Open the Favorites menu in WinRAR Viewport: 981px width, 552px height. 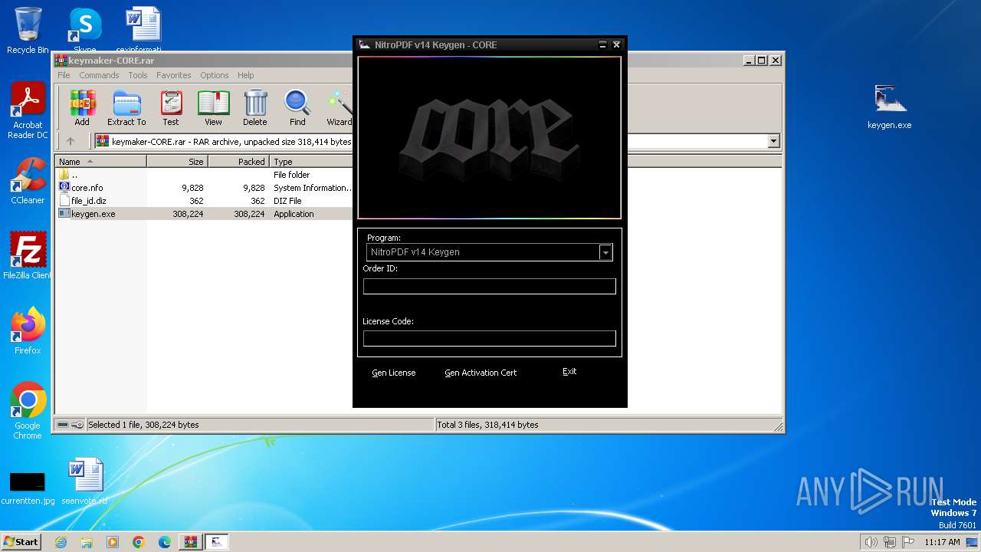tap(174, 75)
